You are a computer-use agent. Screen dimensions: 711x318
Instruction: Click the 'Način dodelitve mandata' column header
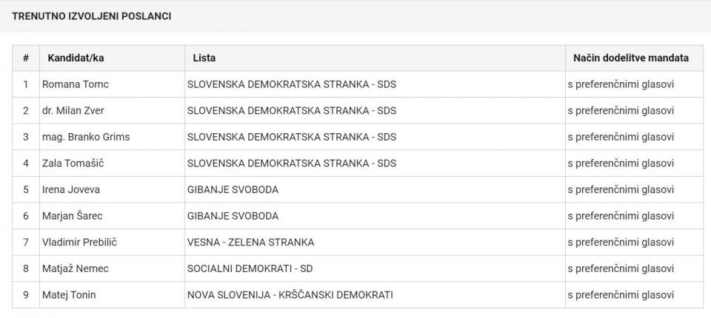[631, 58]
